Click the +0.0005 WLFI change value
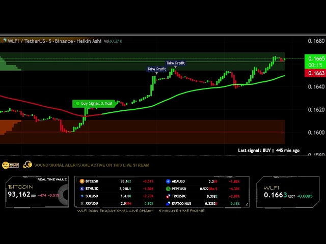Screen dimensions: 326x244 click(x=305, y=196)
